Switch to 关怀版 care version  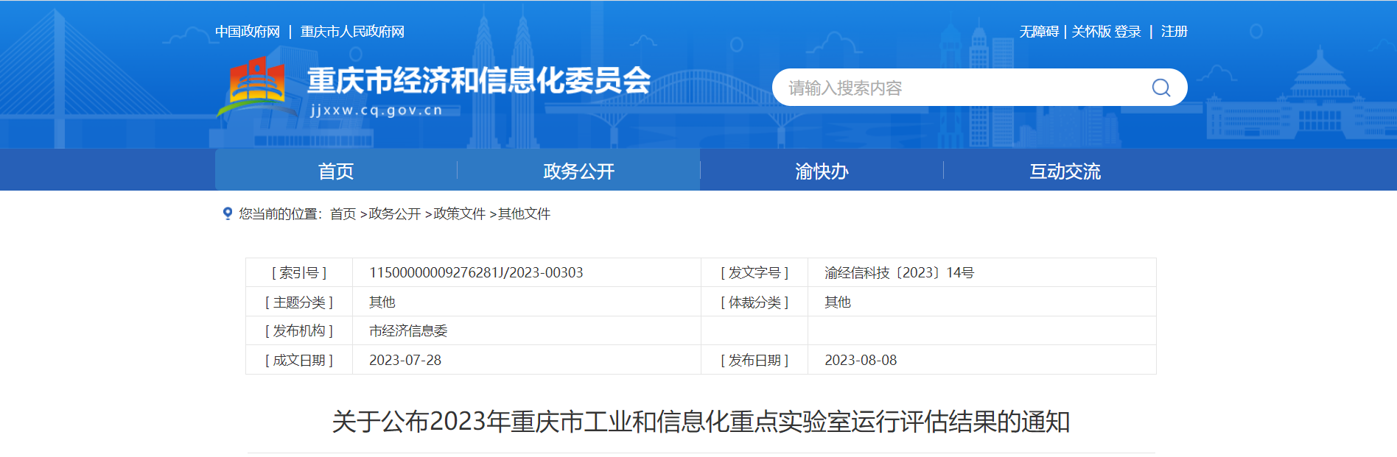(1090, 32)
